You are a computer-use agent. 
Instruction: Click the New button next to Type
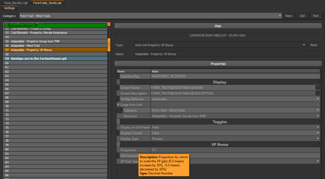pyautogui.click(x=314, y=45)
